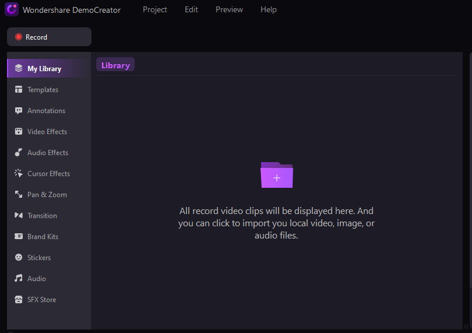Click the My Library stack icon
472x333 pixels.
[x=19, y=68]
